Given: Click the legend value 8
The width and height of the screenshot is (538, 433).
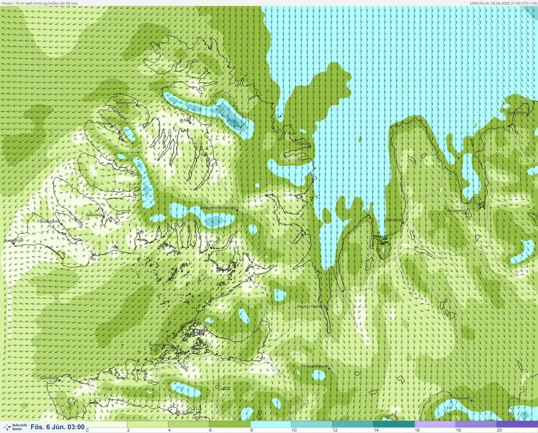Looking at the screenshot, I should 252,430.
